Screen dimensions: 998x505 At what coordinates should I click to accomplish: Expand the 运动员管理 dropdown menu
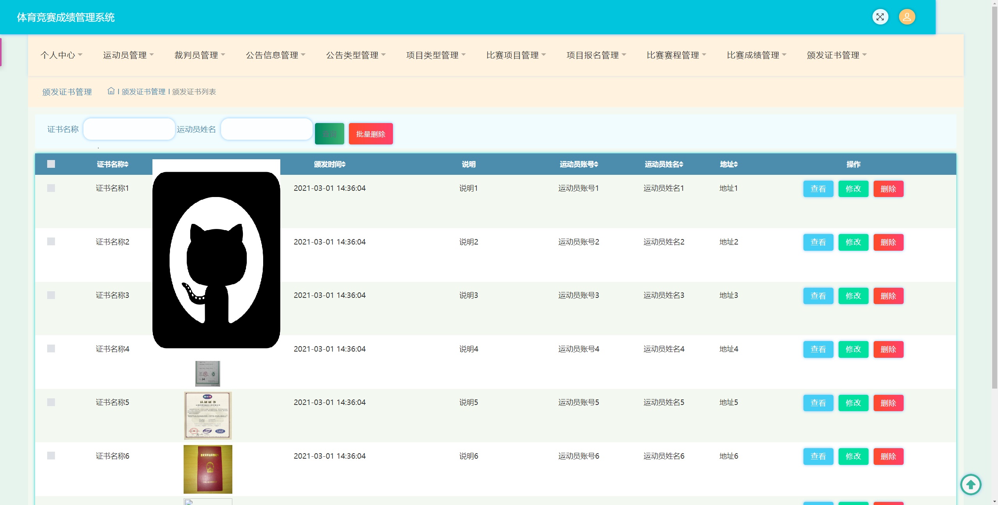pyautogui.click(x=128, y=55)
